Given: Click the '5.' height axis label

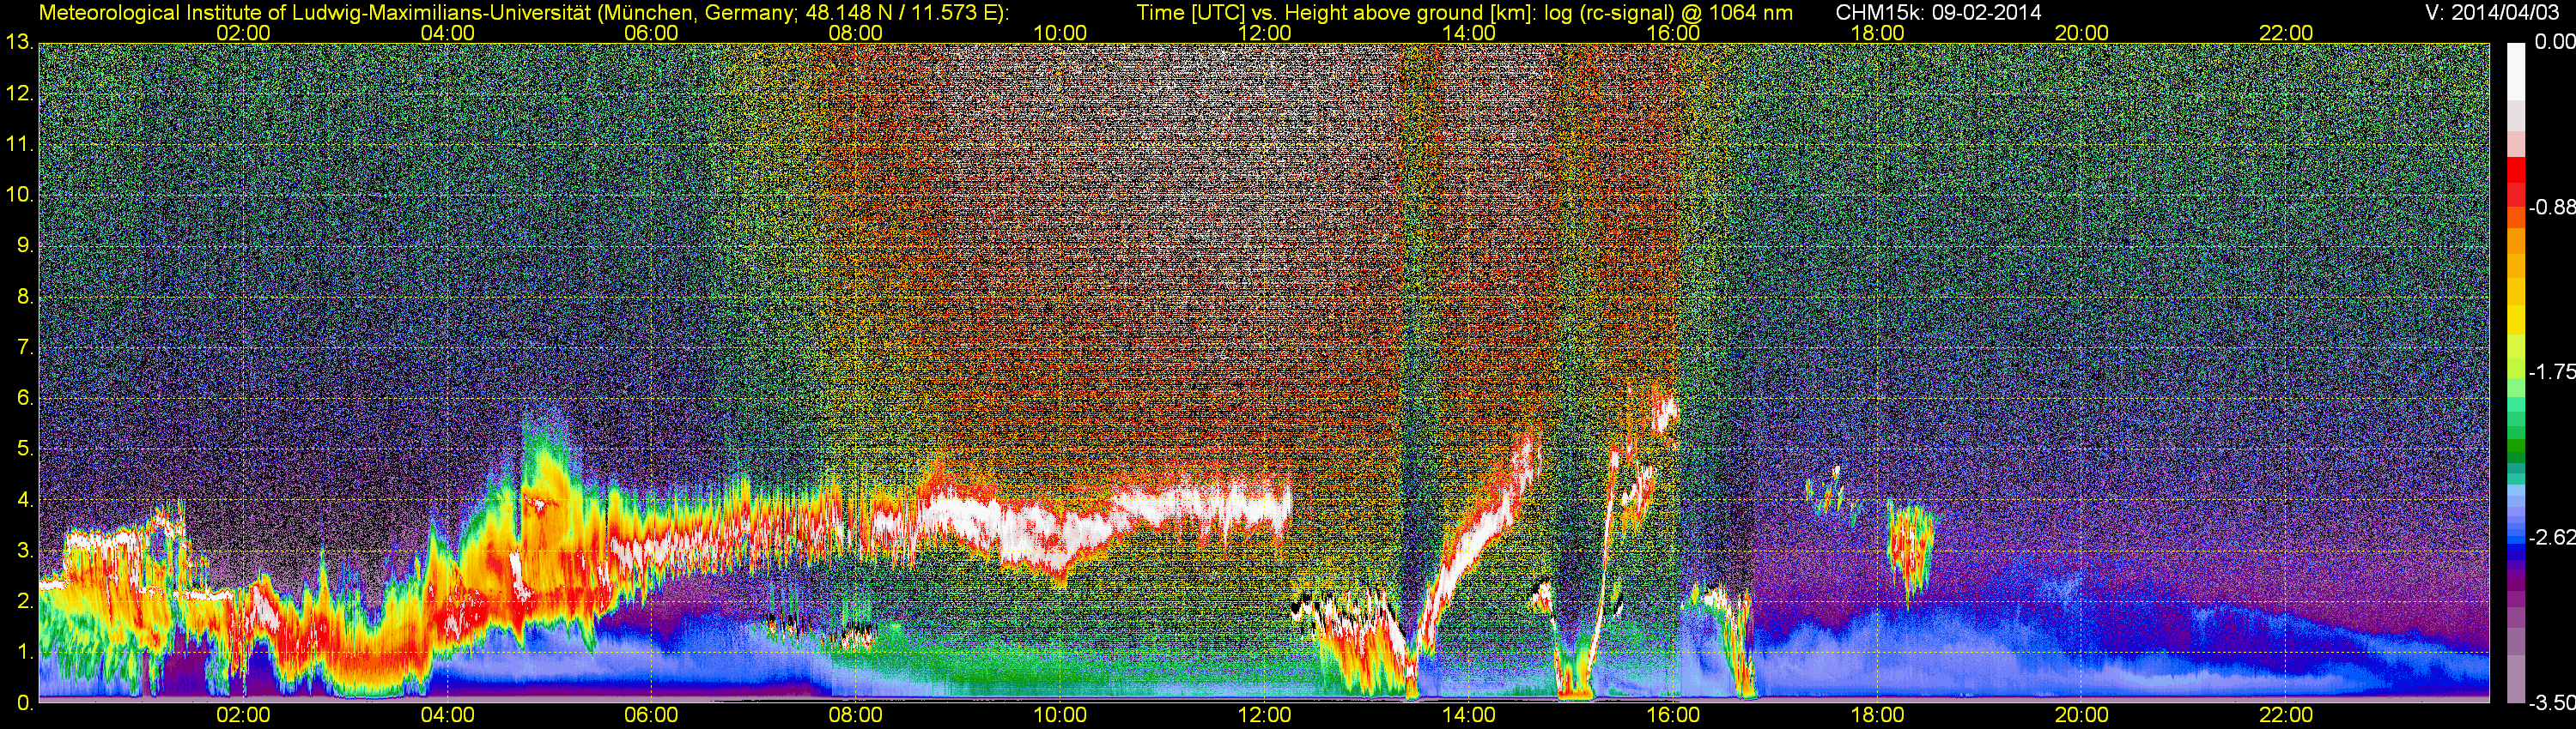Looking at the screenshot, I should click(x=24, y=449).
